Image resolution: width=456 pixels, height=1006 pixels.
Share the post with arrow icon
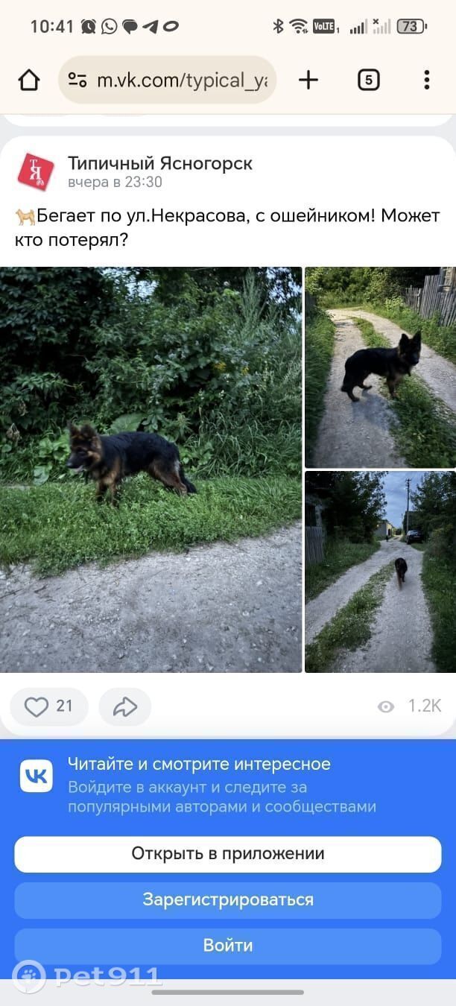coord(125,706)
